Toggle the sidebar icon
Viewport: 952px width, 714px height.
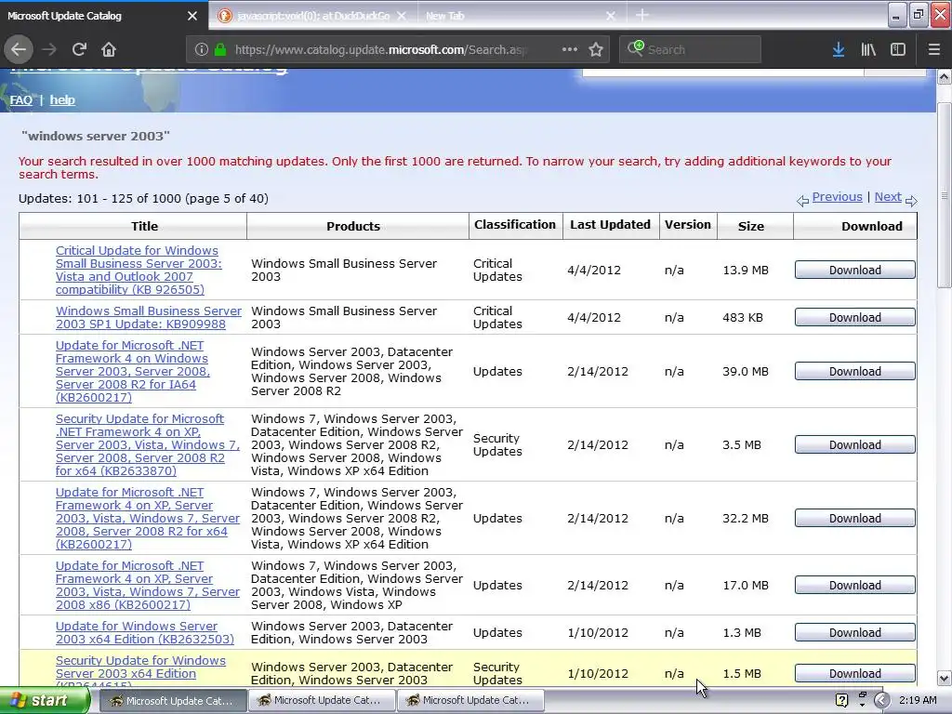tap(898, 49)
